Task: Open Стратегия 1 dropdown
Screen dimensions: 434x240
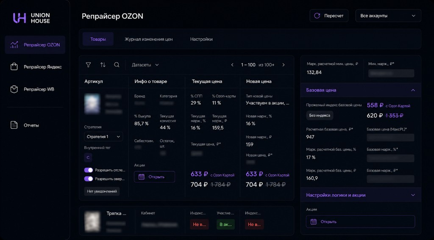Action: [x=103, y=137]
